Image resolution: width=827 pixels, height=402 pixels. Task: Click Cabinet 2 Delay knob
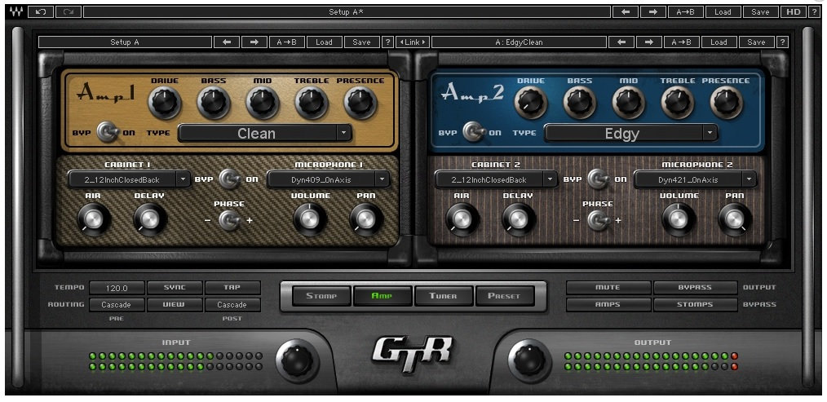click(519, 219)
